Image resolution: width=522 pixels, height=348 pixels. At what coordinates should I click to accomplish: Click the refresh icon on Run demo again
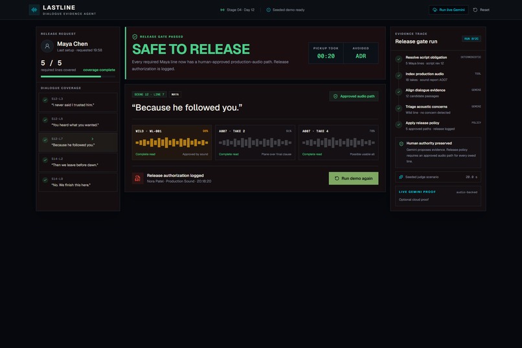coord(337,178)
